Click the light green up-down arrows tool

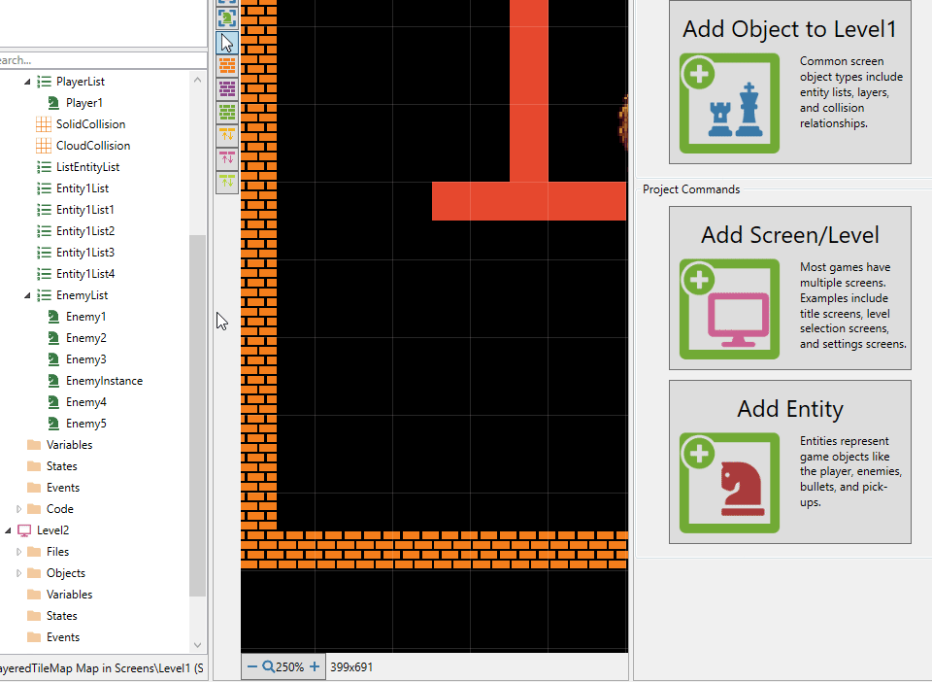[227, 181]
